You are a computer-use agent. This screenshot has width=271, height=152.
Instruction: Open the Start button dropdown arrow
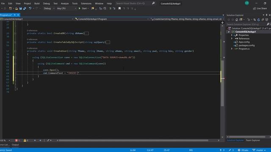pos(88,8)
